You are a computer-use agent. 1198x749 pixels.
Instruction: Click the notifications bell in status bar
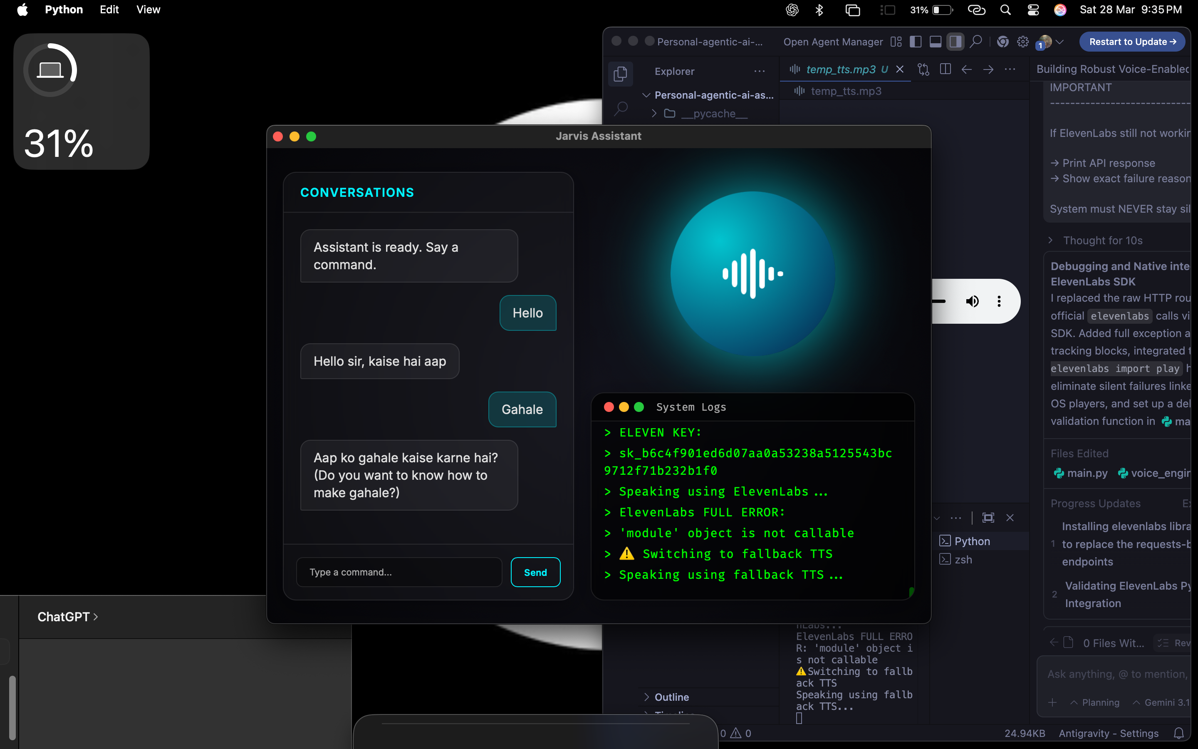click(x=1179, y=733)
